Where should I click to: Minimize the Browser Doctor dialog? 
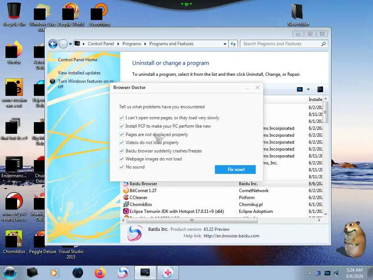click(x=247, y=88)
